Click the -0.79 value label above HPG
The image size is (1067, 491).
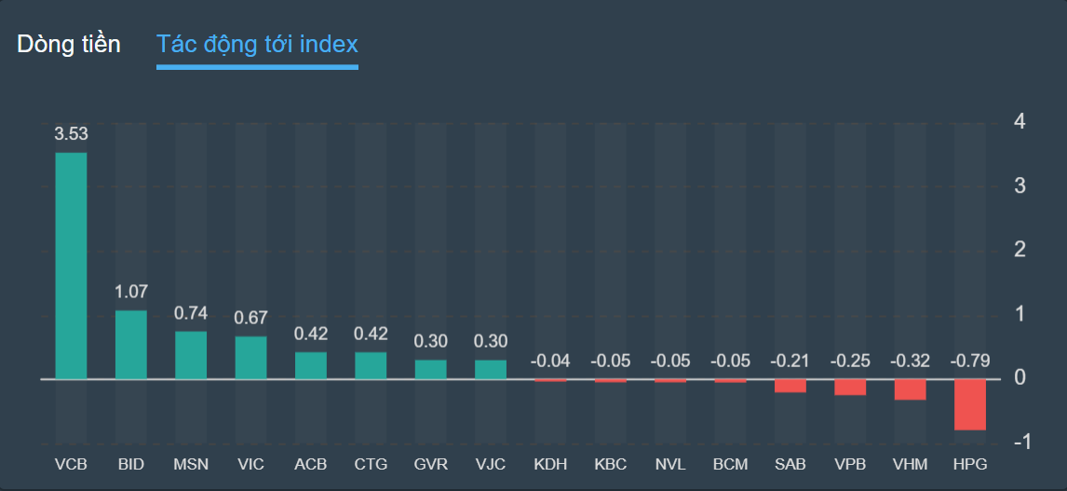pyautogui.click(x=969, y=361)
